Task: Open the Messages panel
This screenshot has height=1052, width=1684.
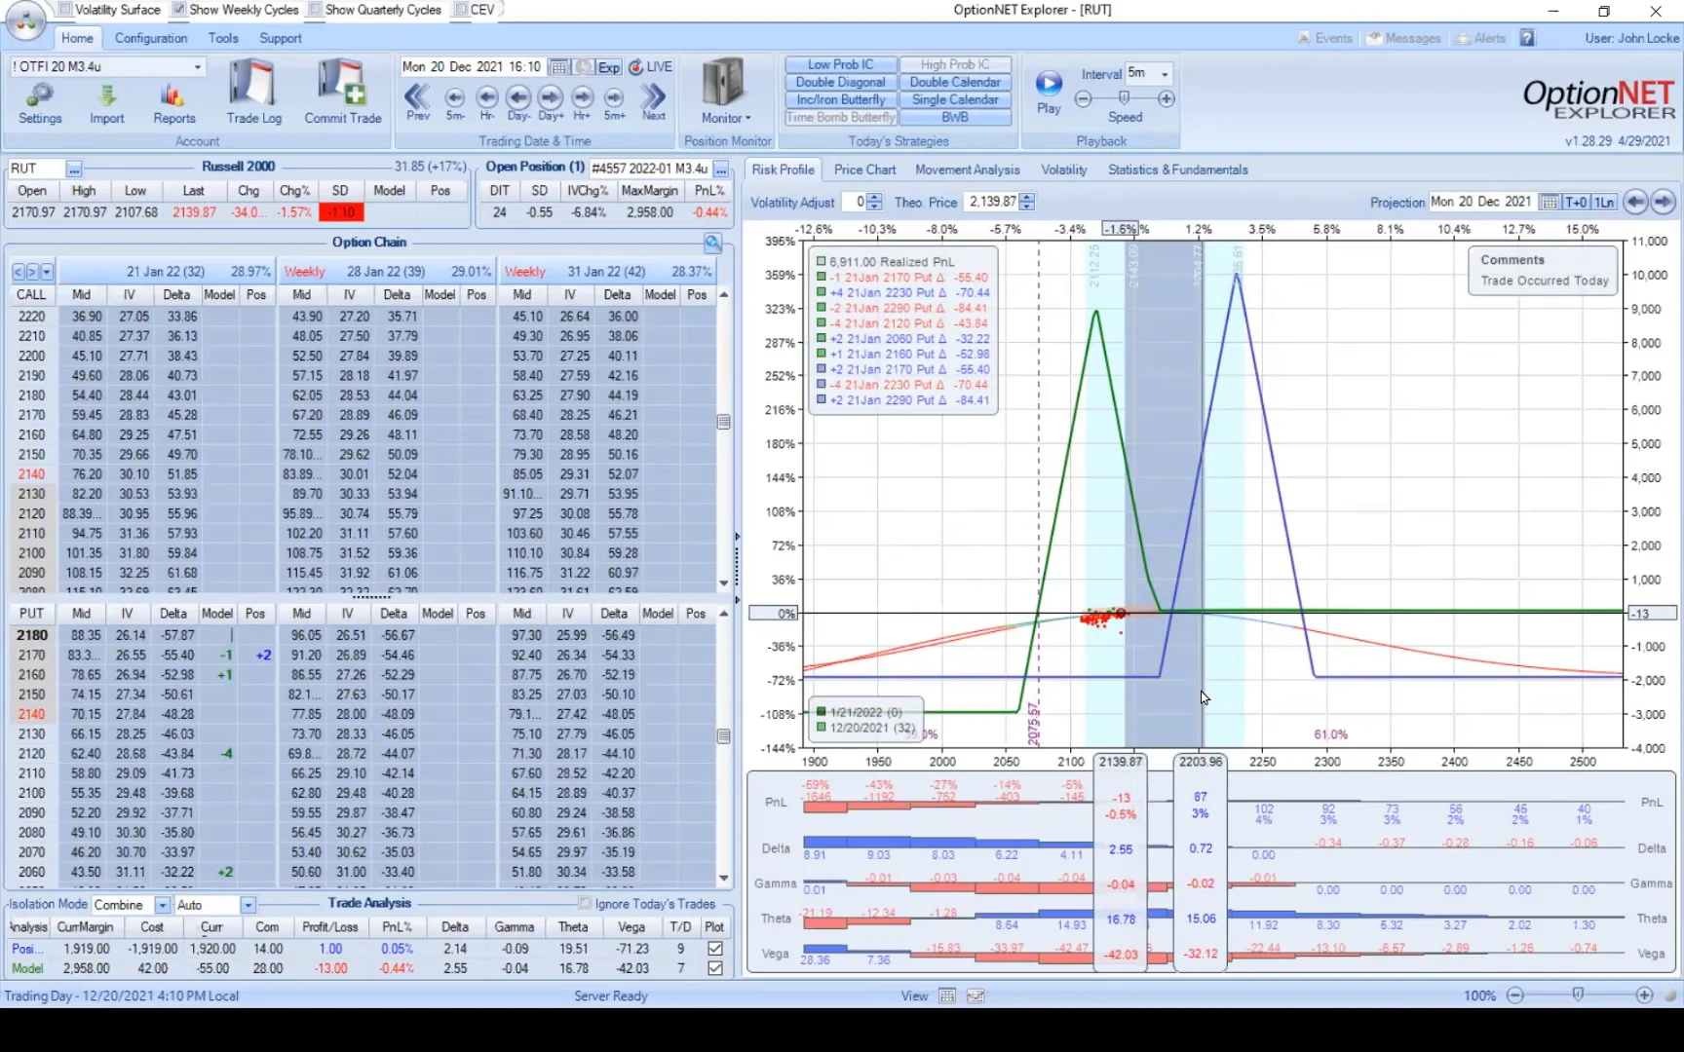Action: (x=1404, y=38)
